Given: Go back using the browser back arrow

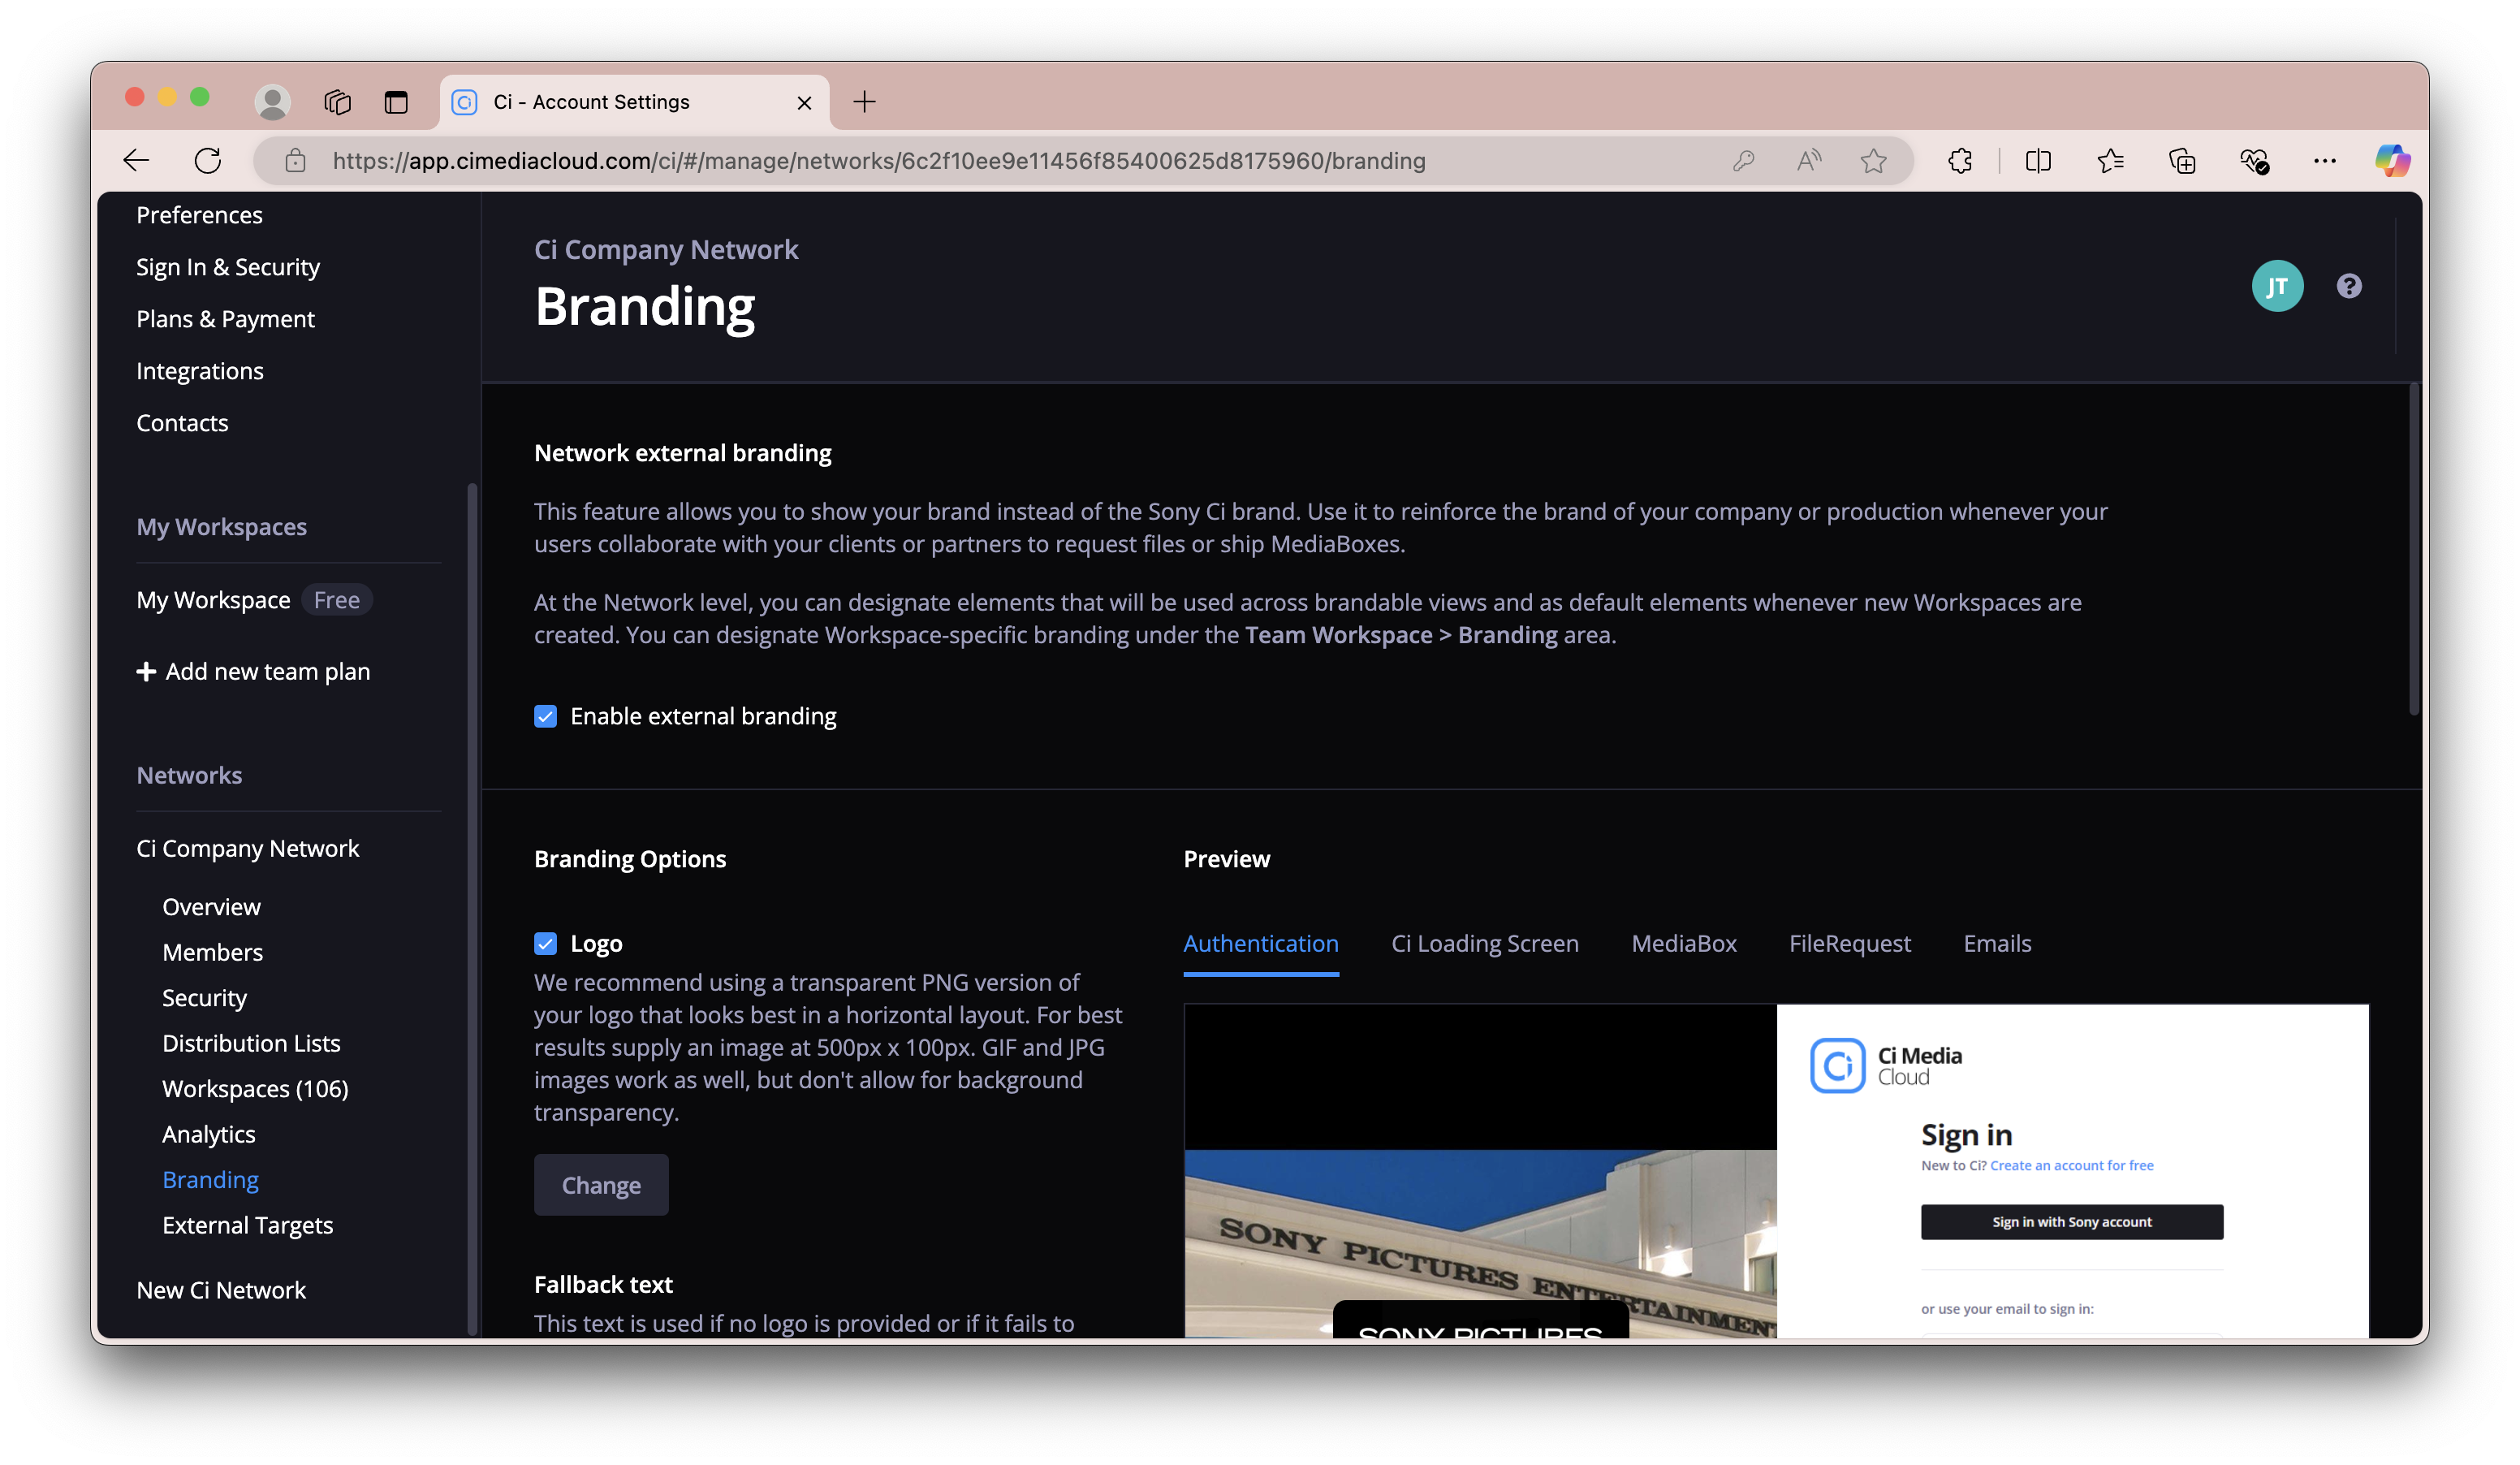Looking at the screenshot, I should tap(136, 161).
